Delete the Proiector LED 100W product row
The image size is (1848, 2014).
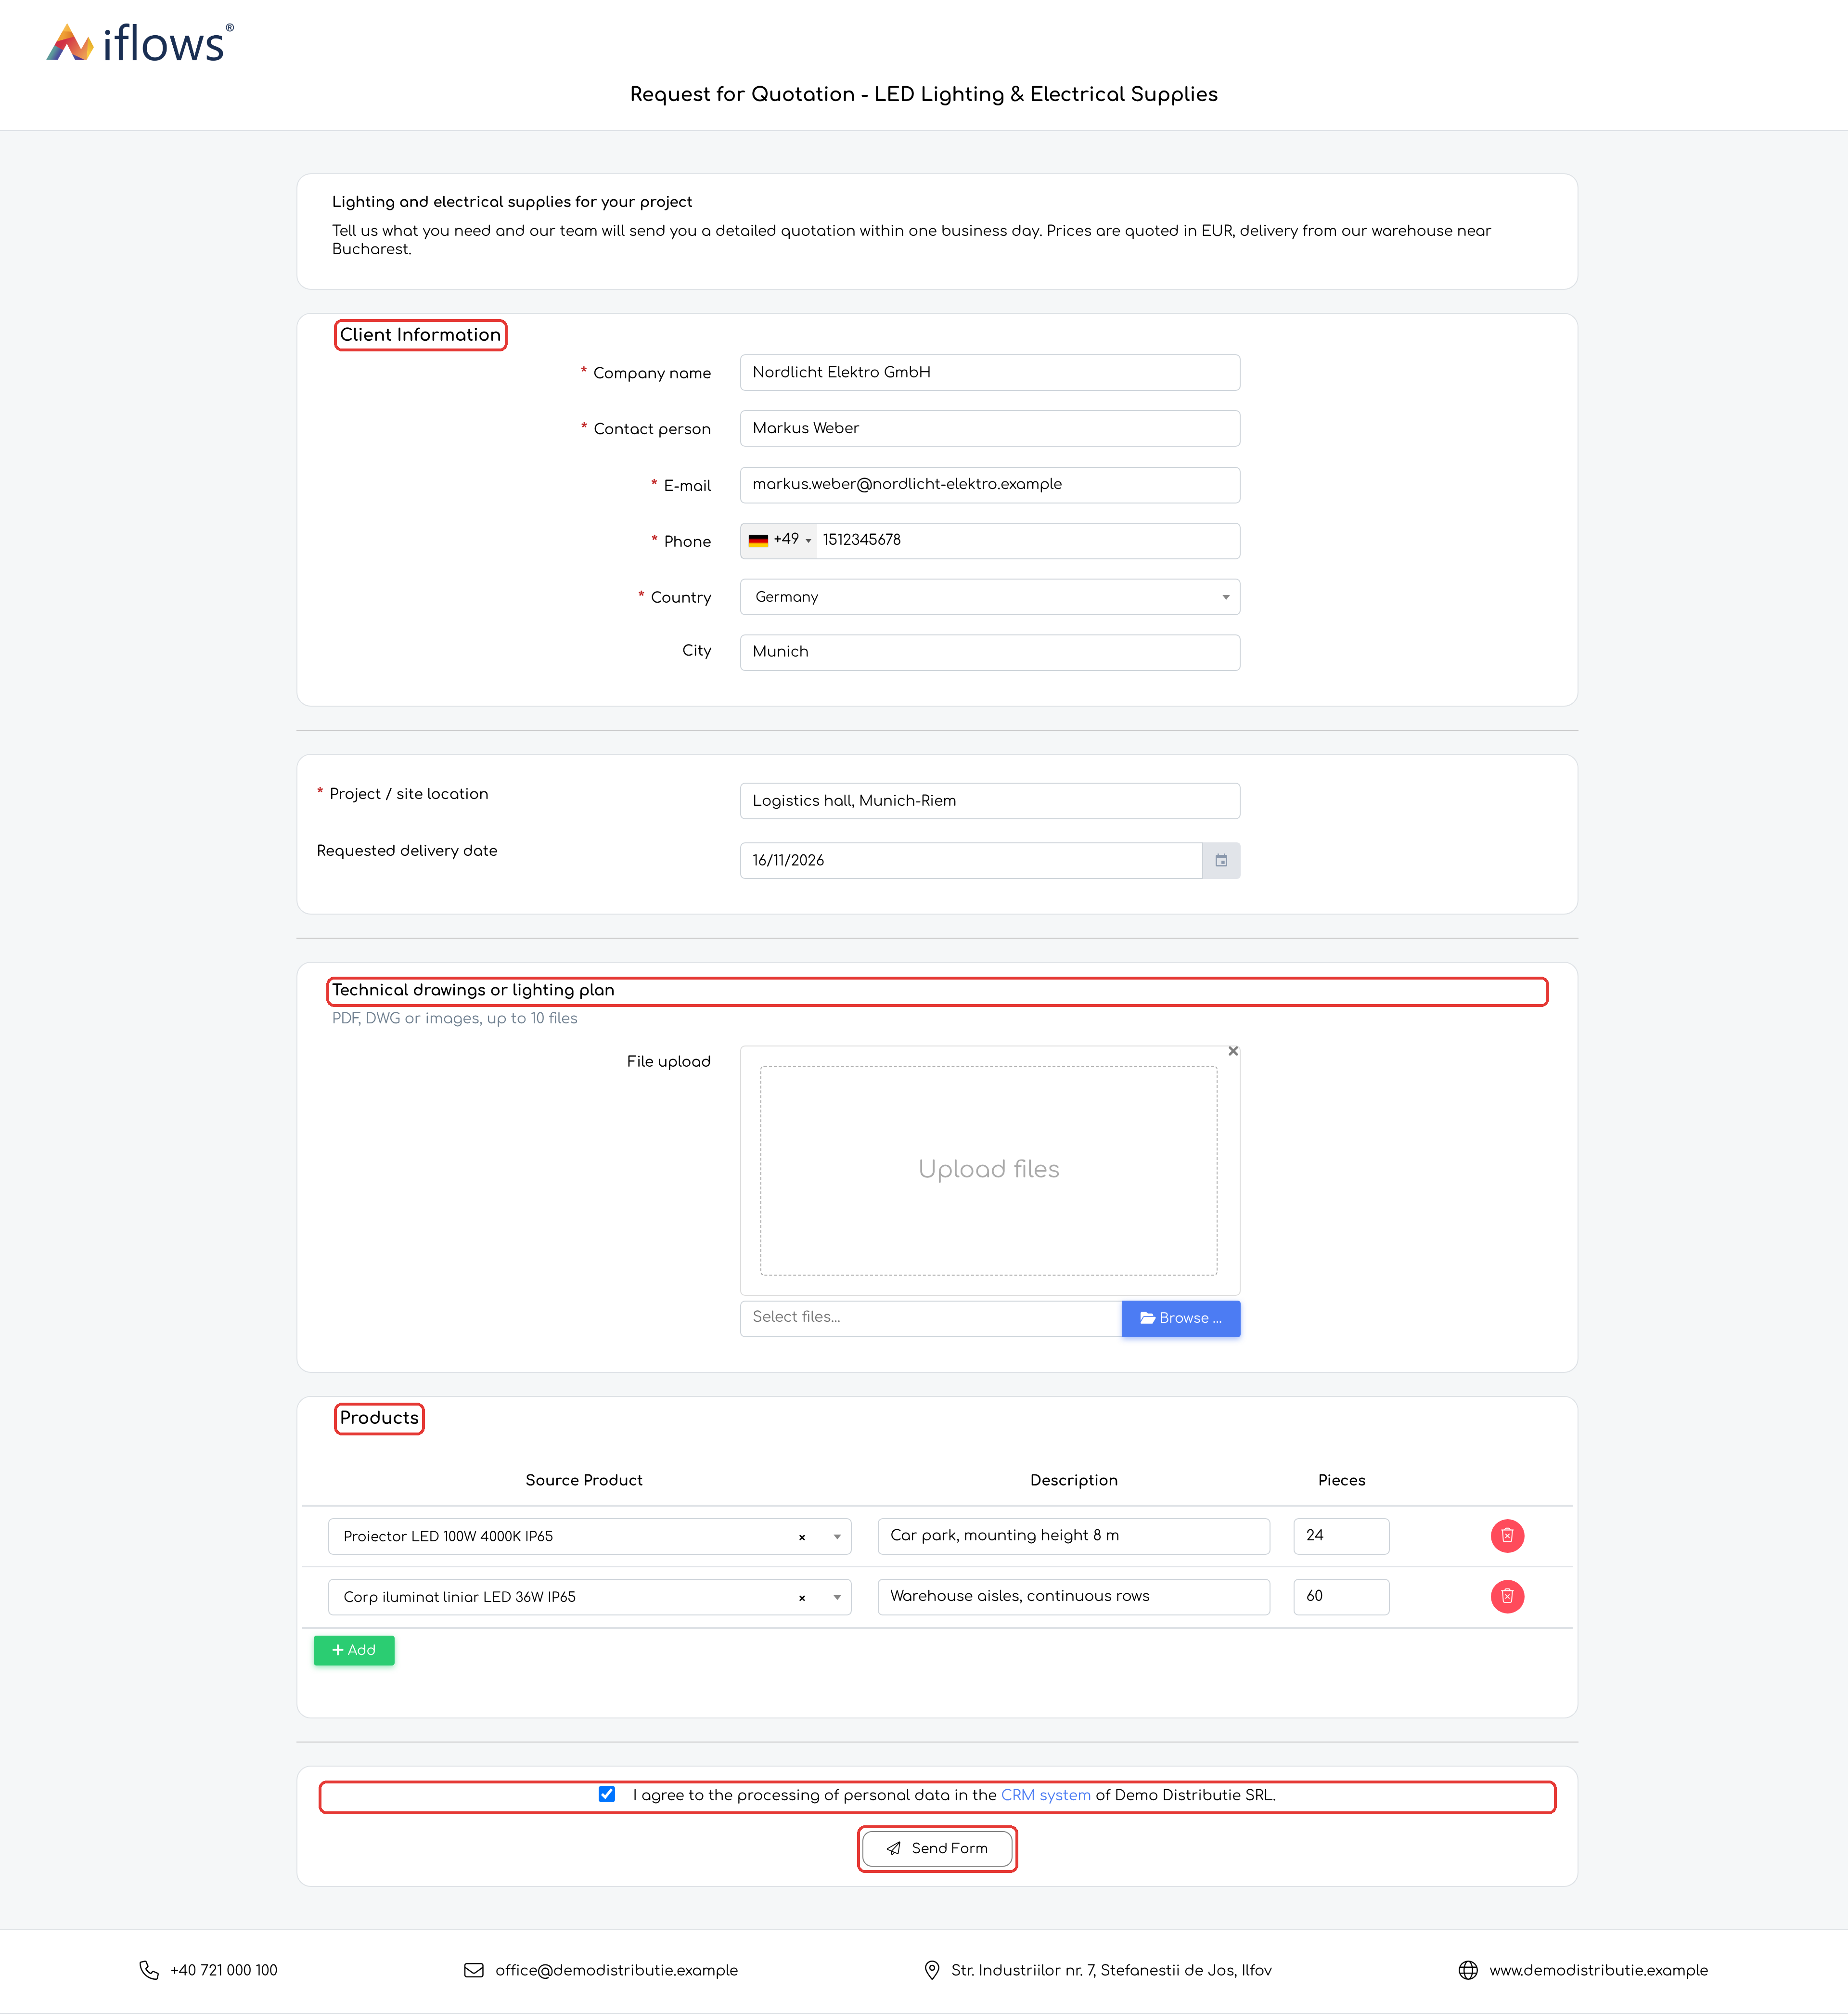1507,1535
